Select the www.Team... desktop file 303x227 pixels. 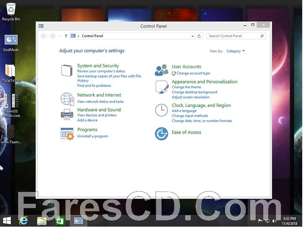(11, 134)
